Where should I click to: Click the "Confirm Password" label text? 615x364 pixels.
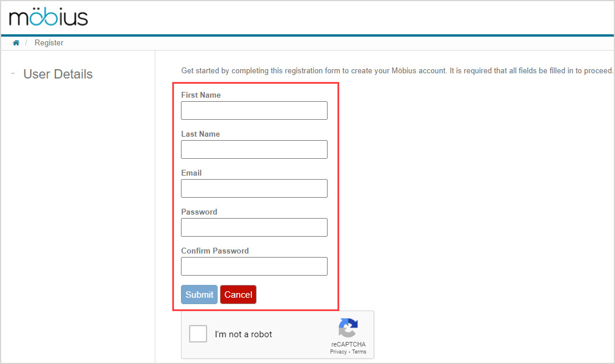pyautogui.click(x=215, y=250)
